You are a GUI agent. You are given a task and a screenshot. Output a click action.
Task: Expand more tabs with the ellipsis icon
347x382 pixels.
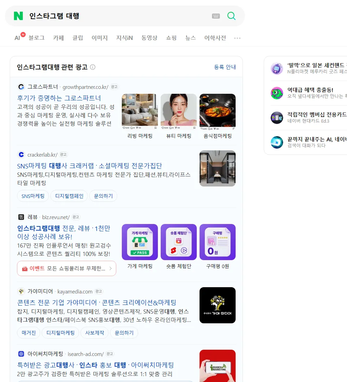tap(237, 38)
